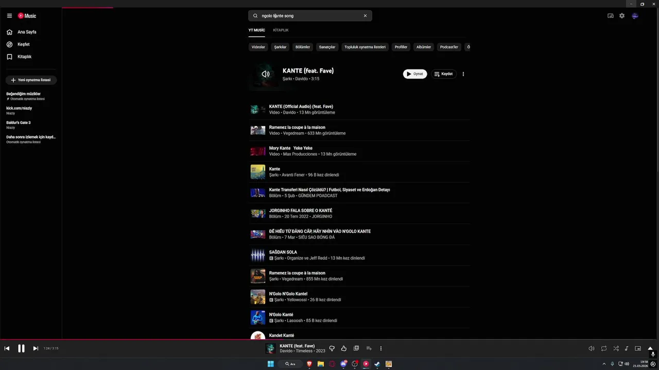Open Beğendiğim müzikler playlist
This screenshot has height=370, width=659.
pyautogui.click(x=31, y=96)
